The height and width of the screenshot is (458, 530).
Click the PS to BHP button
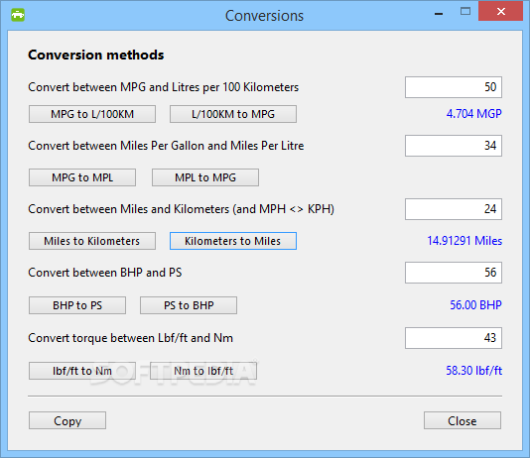click(x=189, y=305)
